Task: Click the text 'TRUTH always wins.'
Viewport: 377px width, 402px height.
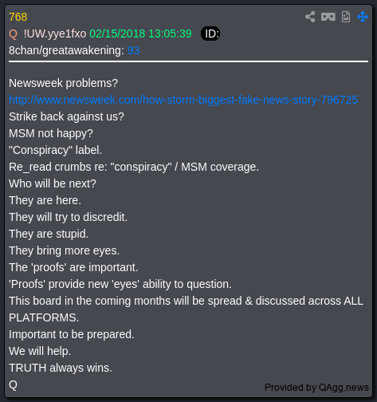Action: tap(61, 368)
